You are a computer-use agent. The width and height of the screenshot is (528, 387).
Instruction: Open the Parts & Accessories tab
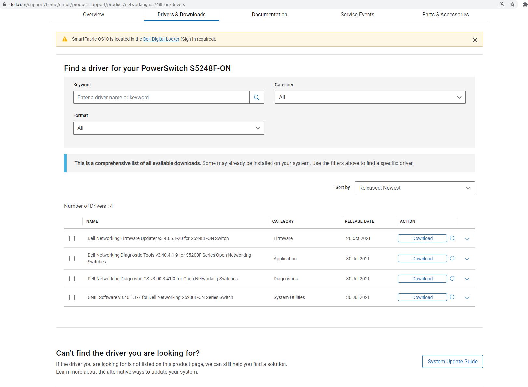tap(445, 15)
